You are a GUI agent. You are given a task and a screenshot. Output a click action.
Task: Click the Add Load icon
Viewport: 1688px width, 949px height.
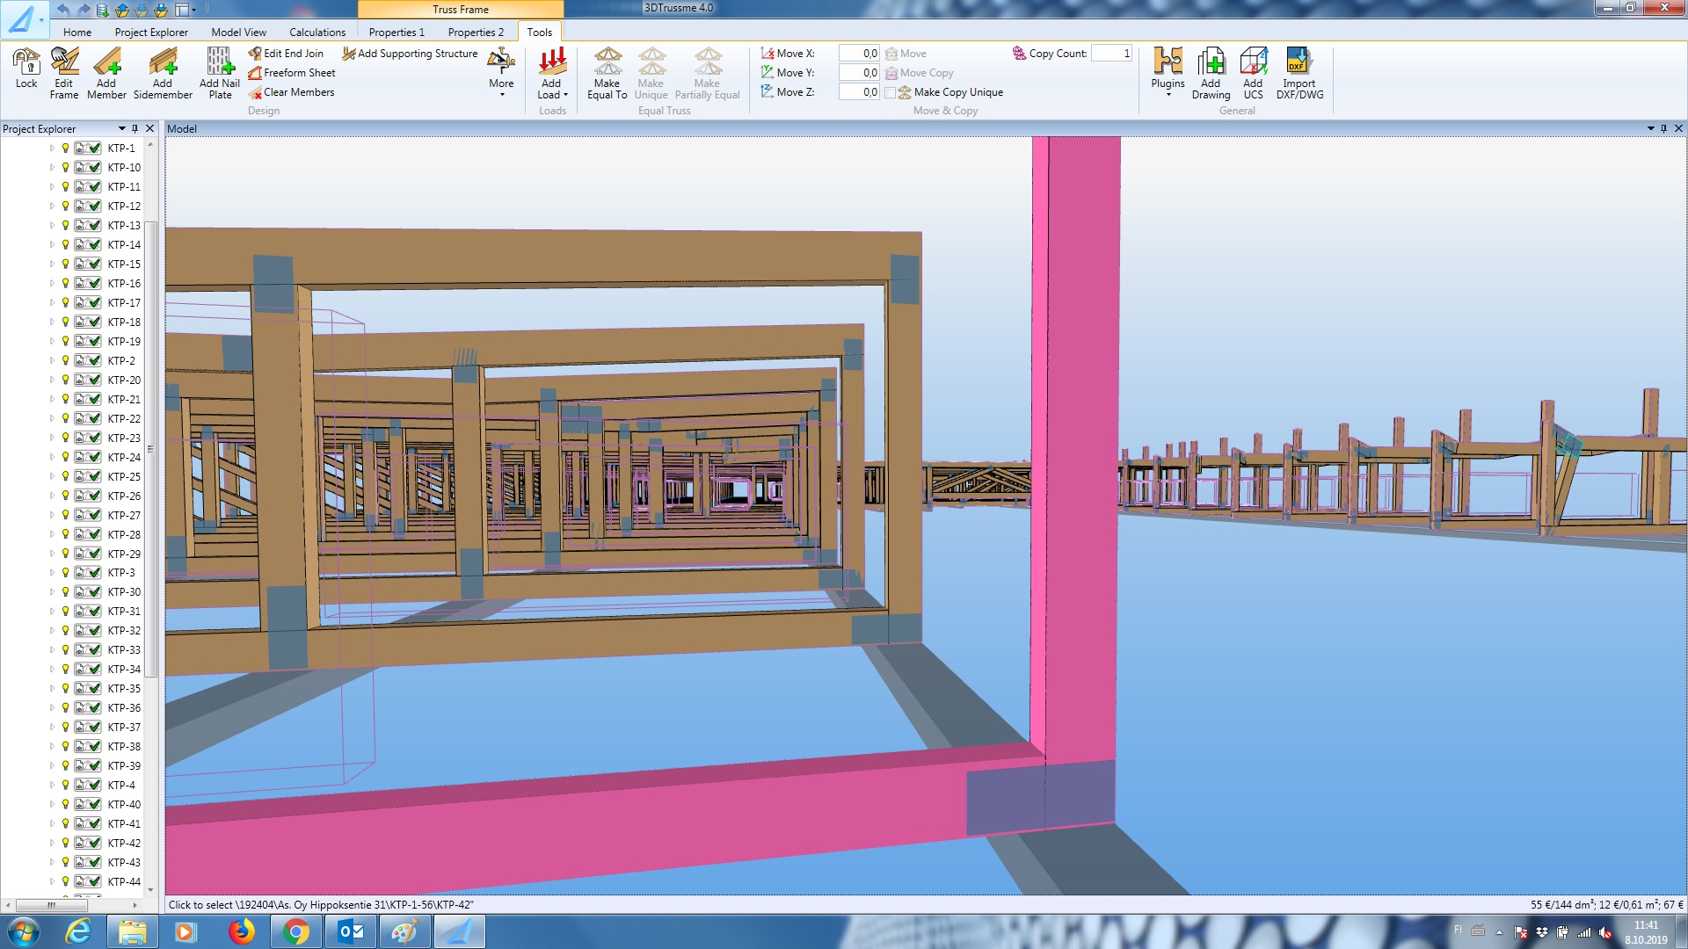552,62
